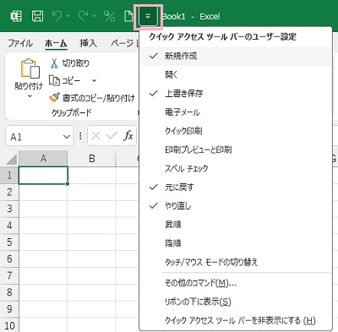Switch to the 挿入 tab
Viewport: 338px width, 332px height.
(88, 43)
